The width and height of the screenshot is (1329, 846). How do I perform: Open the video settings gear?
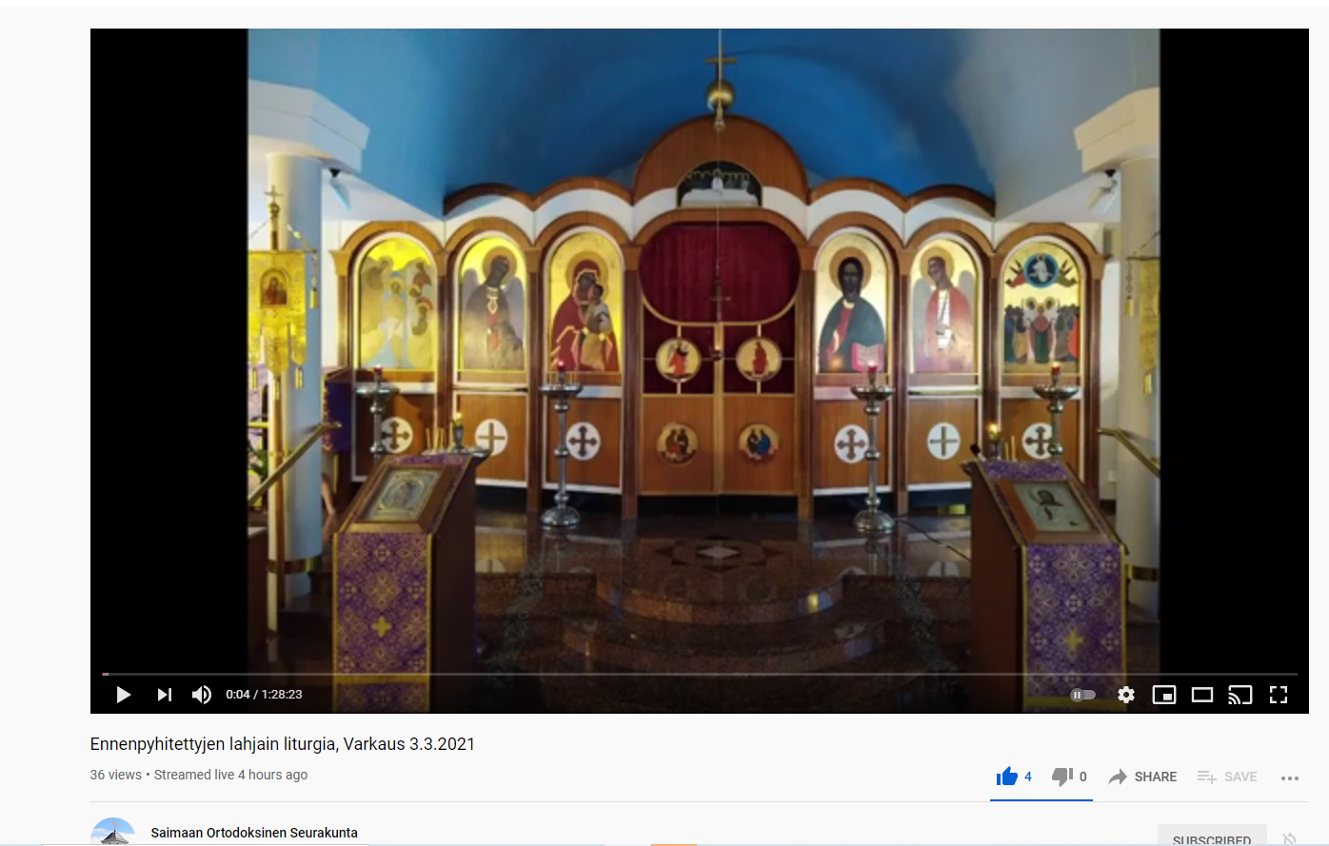[1126, 695]
